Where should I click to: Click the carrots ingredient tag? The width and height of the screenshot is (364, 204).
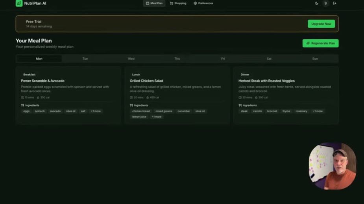click(257, 111)
